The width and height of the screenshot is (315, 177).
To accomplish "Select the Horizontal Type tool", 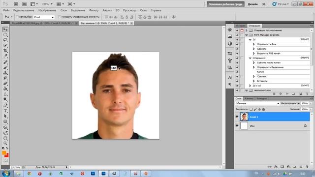I will [x=5, y=111].
